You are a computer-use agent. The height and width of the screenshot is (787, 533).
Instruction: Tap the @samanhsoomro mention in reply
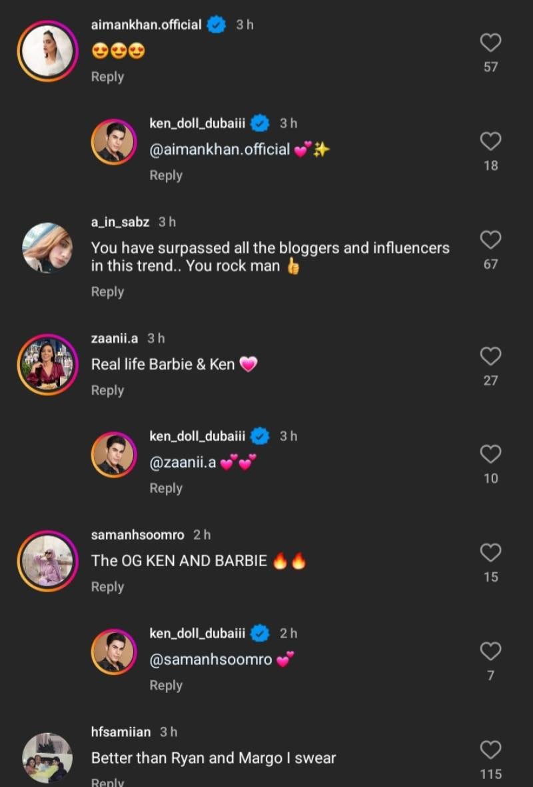pos(211,660)
